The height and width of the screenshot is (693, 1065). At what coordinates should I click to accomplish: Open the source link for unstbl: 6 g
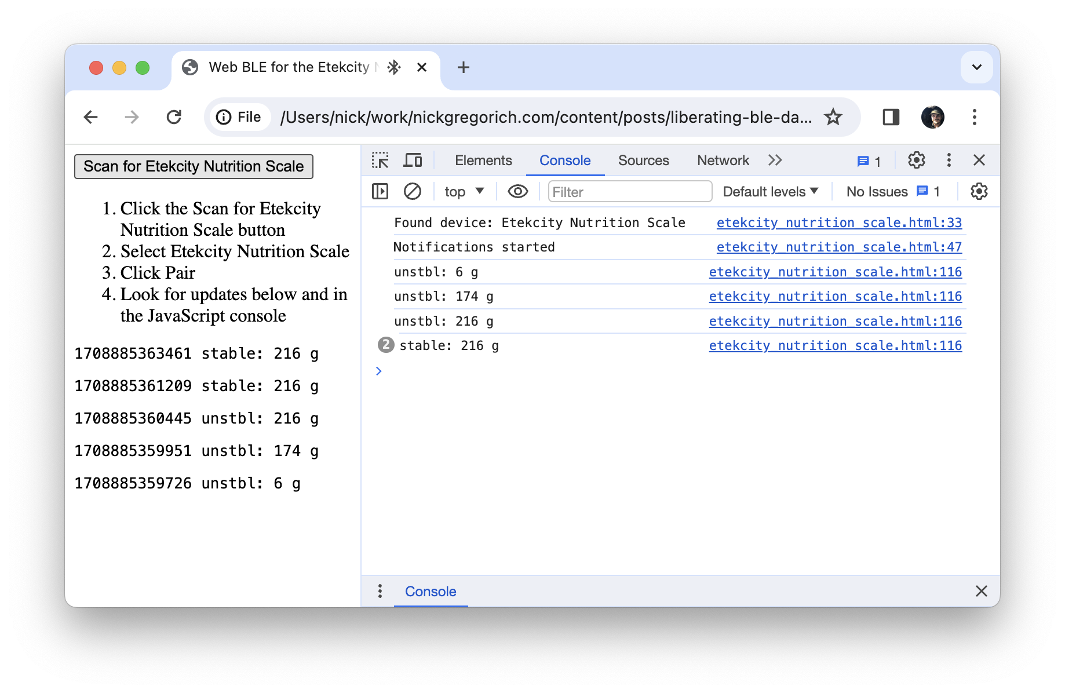pyautogui.click(x=835, y=272)
